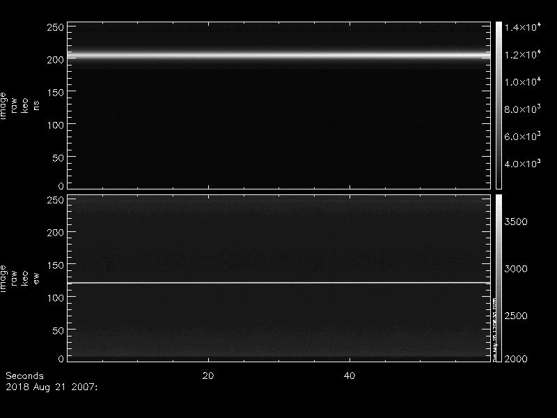Click the Seconds axis title
This screenshot has height=418, width=557.
pyautogui.click(x=24, y=376)
